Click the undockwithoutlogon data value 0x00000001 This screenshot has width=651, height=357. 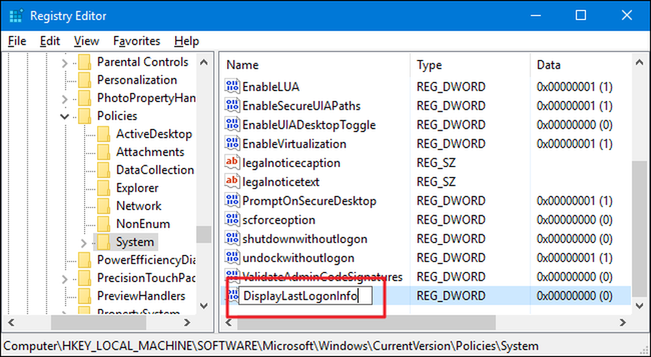tap(575, 258)
